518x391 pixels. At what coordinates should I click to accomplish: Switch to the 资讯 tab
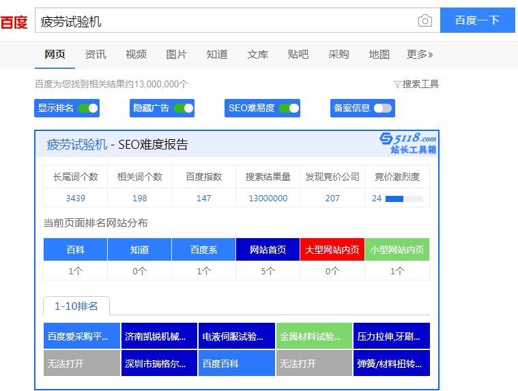point(96,55)
